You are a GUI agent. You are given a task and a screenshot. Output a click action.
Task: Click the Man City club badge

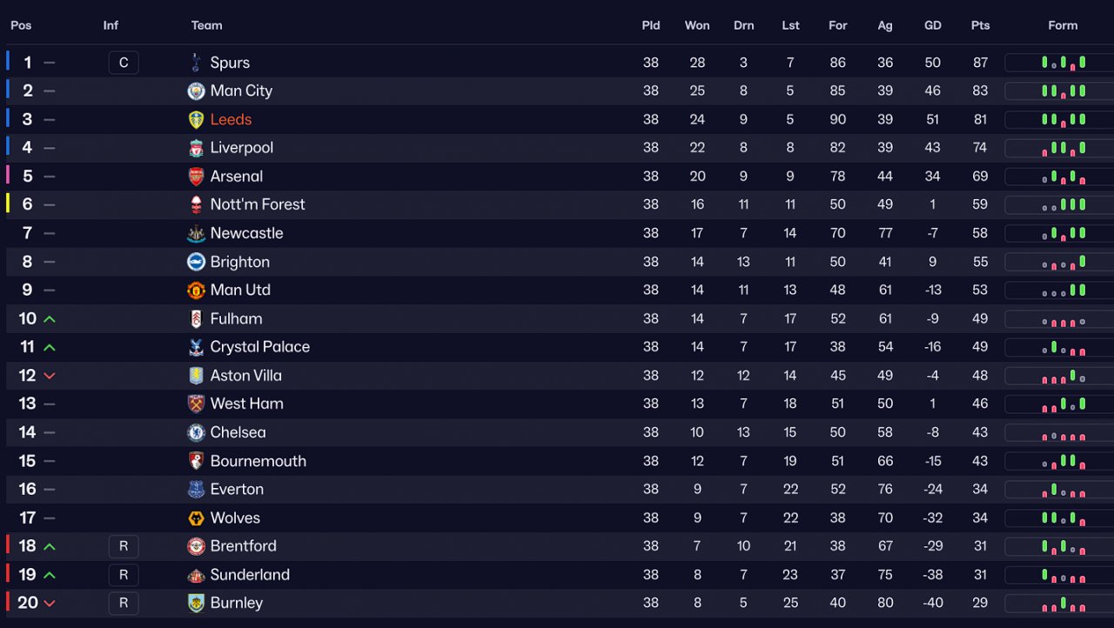(x=196, y=91)
